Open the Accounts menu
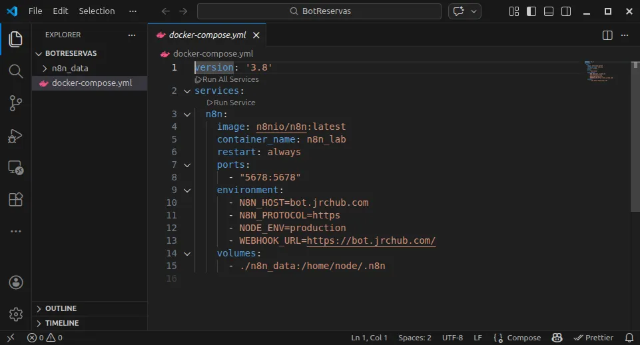This screenshot has height=345, width=640. [15, 282]
